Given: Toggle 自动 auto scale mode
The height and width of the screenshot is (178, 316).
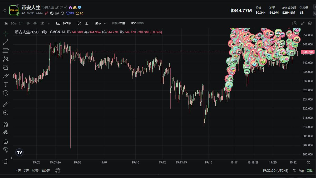Looking at the screenshot, I should [310, 171].
